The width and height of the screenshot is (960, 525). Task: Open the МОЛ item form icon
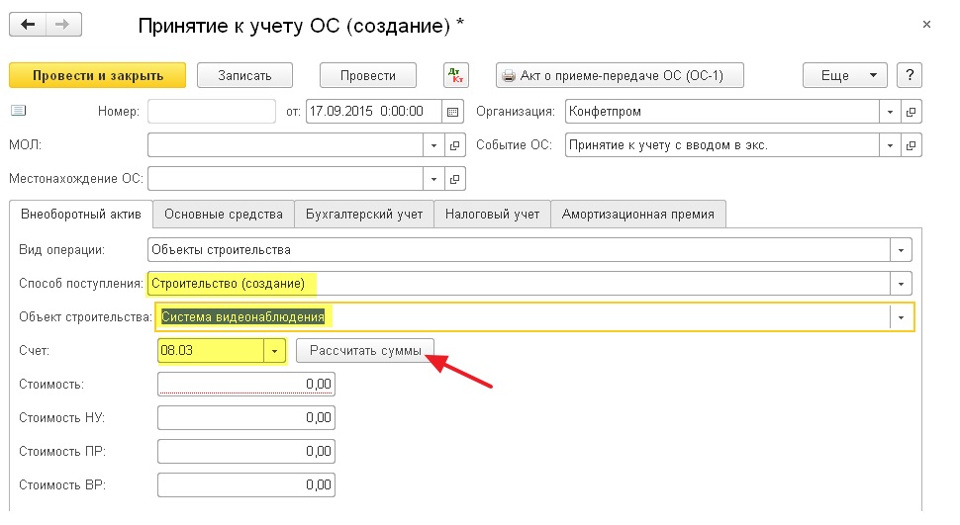(x=454, y=145)
